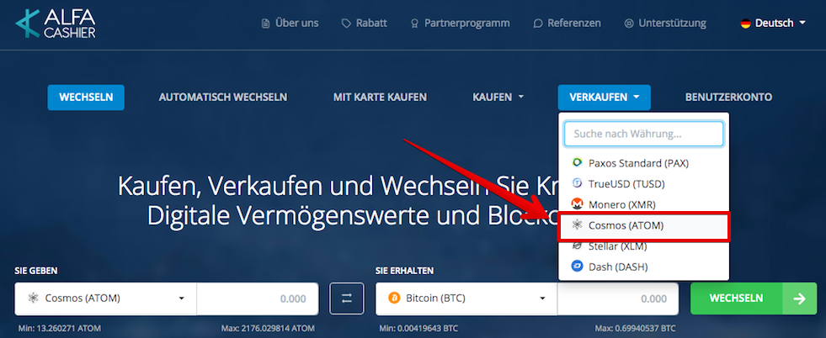Screen dimensions: 826x338
Task: Click the Dash coin icon
Action: [578, 267]
